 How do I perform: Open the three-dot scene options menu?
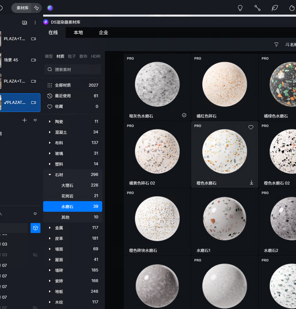35,23
